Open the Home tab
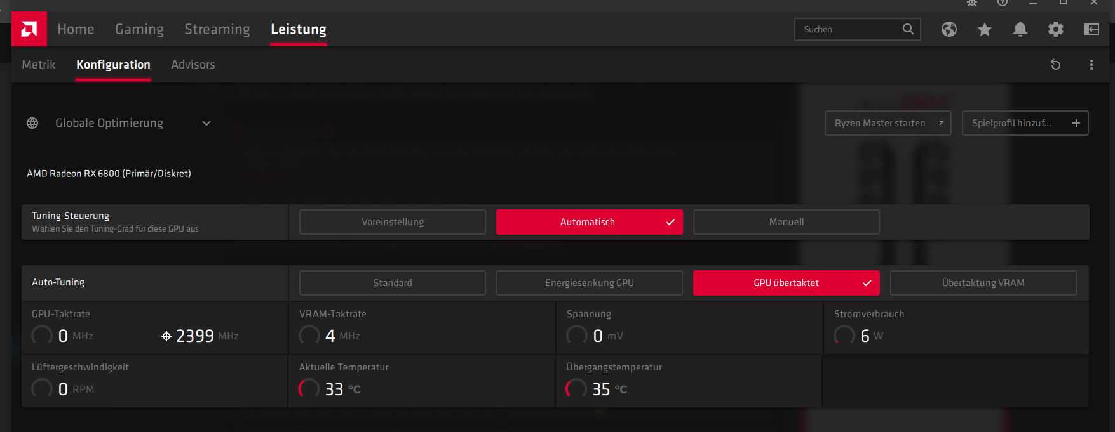Screen dimensions: 1115x432 [x=76, y=29]
